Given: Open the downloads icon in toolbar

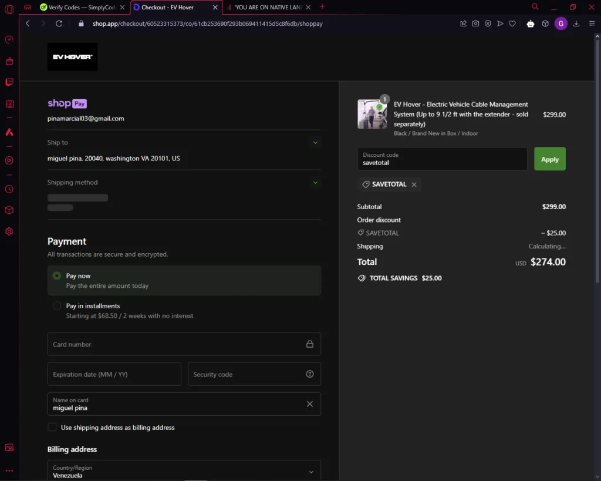Looking at the screenshot, I should click(x=576, y=23).
